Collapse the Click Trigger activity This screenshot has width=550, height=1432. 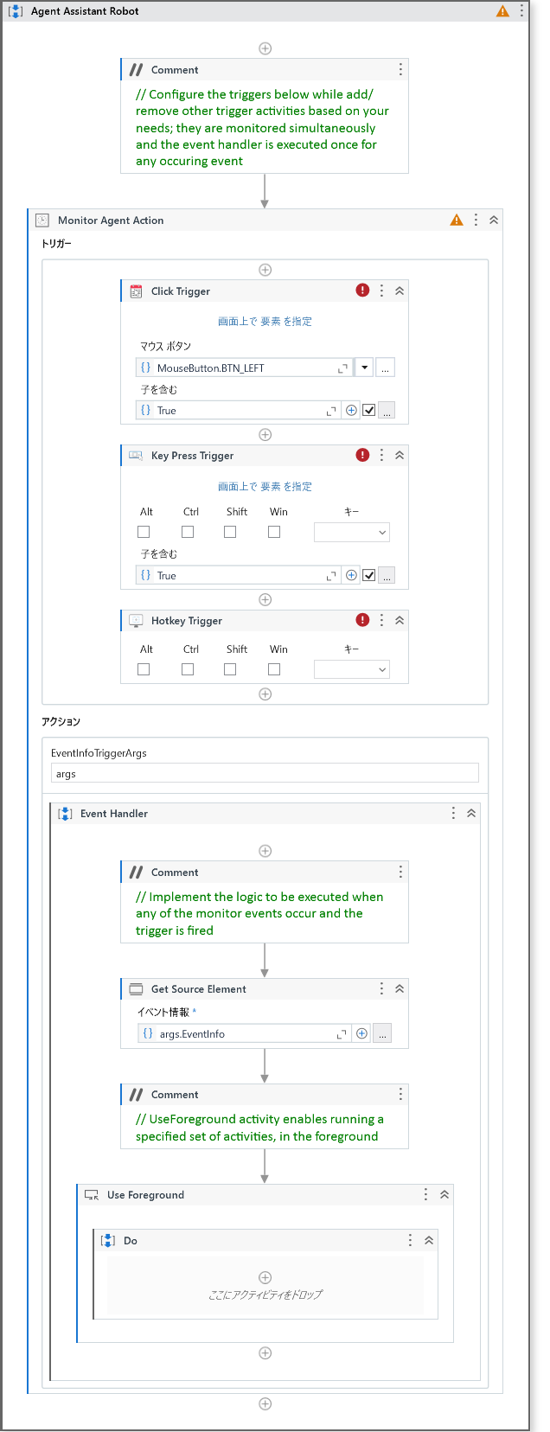(x=400, y=291)
